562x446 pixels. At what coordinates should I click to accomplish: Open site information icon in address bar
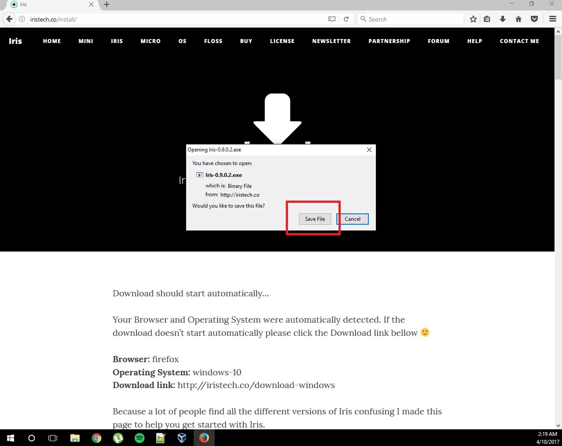pos(22,19)
